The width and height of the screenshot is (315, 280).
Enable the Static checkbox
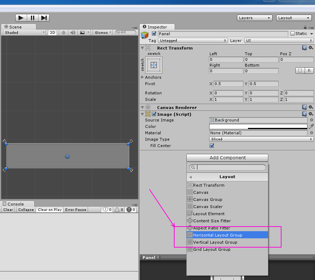(x=293, y=33)
